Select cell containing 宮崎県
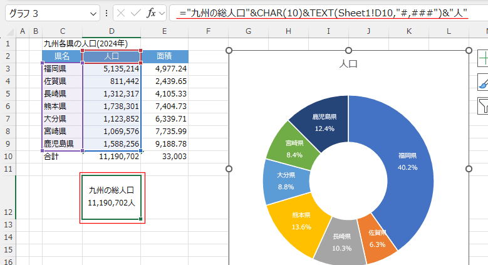The image size is (488, 265). [x=62, y=131]
